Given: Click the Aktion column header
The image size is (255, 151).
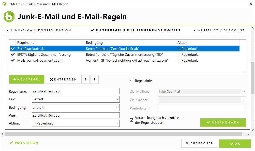Looking at the screenshot, I should (207, 43).
